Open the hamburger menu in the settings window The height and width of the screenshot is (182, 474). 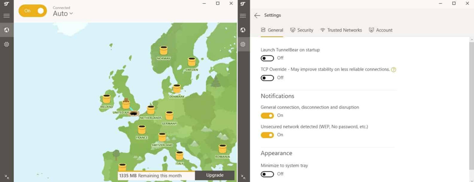(x=243, y=16)
